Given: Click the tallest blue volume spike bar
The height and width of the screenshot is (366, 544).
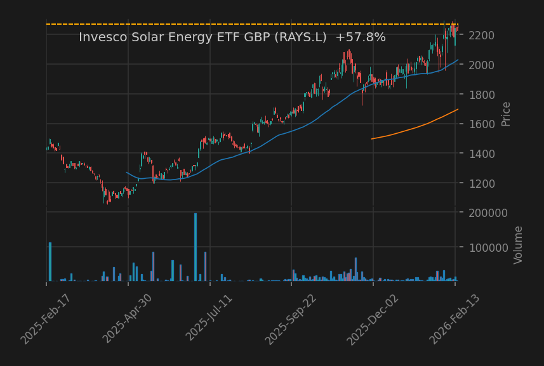Looking at the screenshot, I should [x=196, y=247].
